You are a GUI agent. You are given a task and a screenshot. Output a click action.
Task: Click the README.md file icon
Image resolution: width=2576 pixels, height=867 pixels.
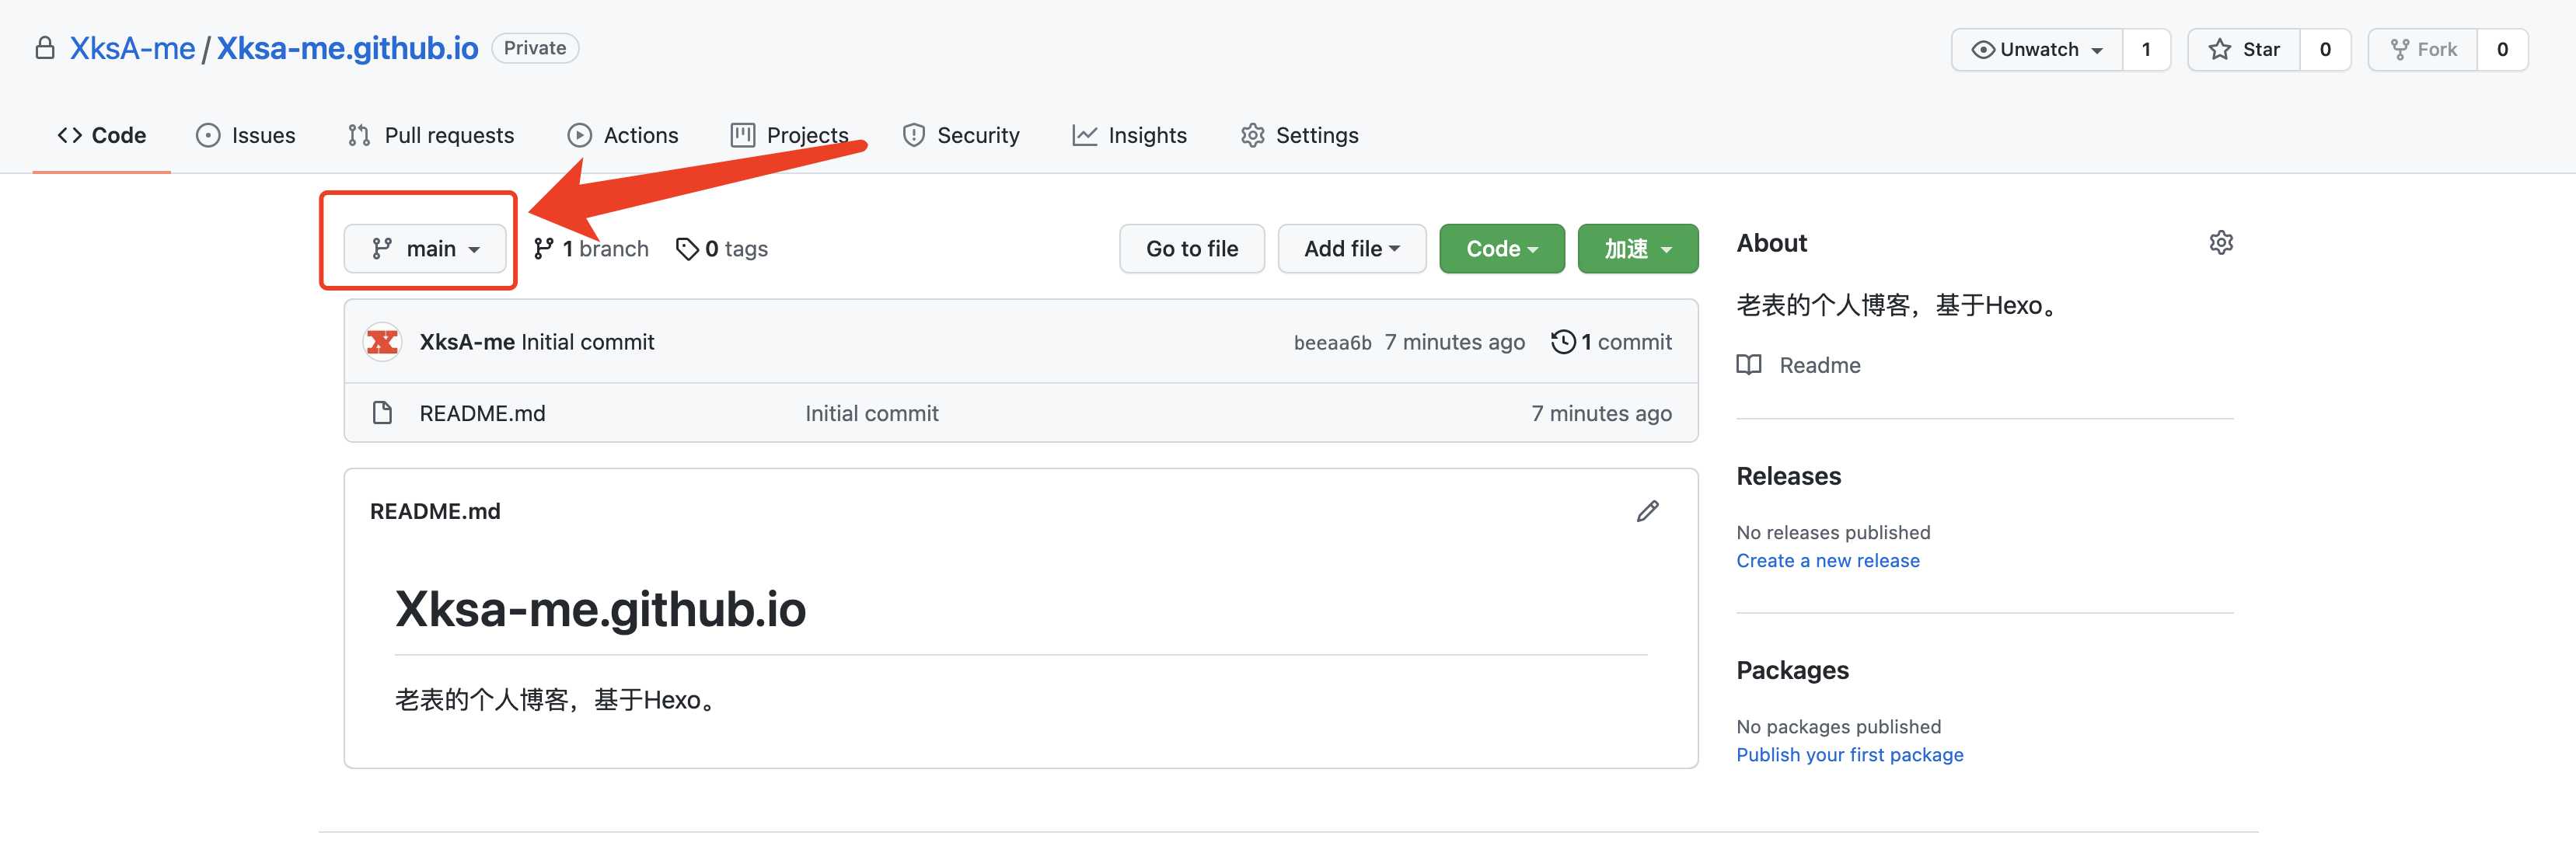(382, 413)
